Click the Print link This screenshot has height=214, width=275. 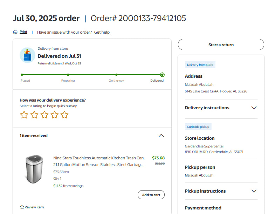click(x=23, y=32)
